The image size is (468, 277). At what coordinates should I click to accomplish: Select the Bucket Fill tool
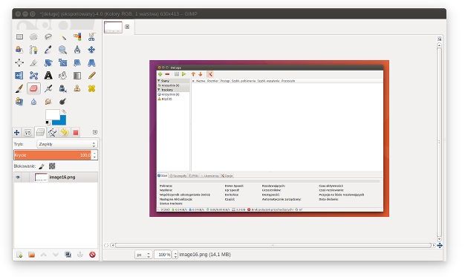(x=62, y=76)
